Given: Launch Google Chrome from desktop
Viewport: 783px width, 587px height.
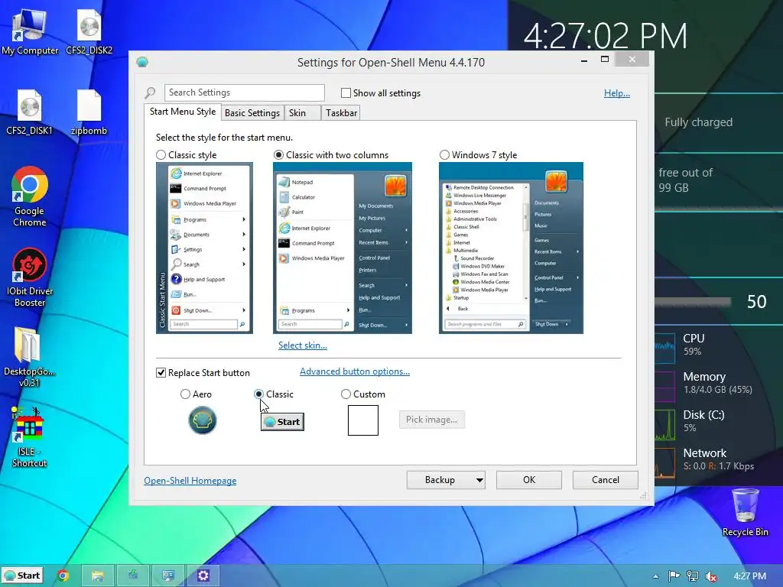Looking at the screenshot, I should pos(30,196).
